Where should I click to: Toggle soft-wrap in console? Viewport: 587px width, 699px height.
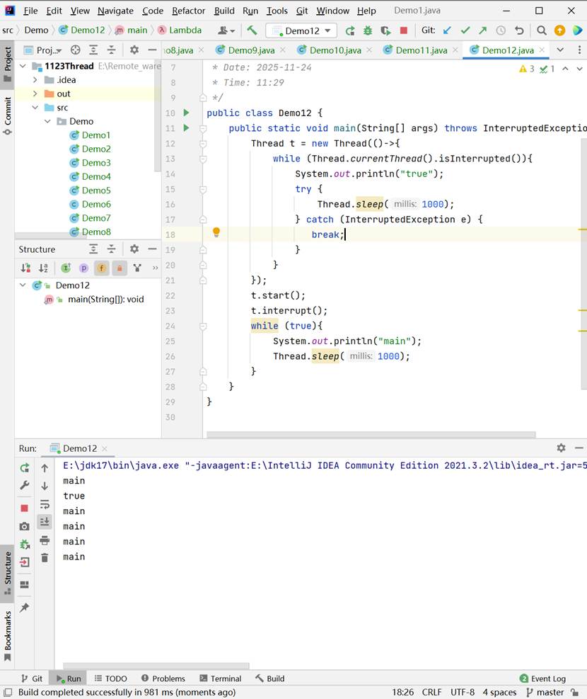[45, 504]
